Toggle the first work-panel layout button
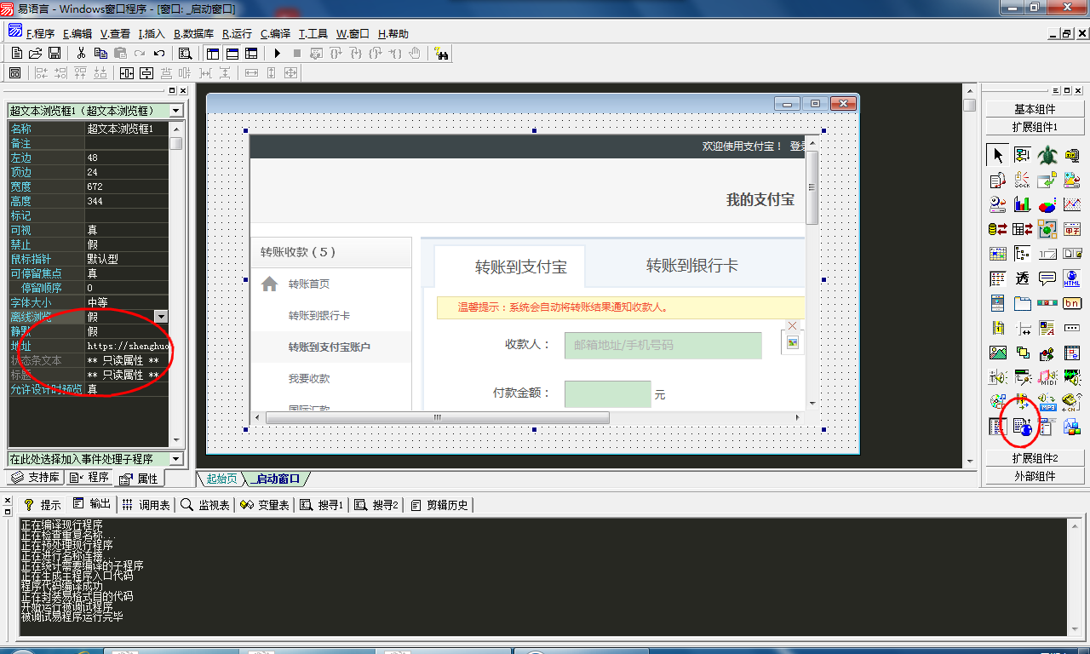This screenshot has width=1090, height=654. (212, 53)
